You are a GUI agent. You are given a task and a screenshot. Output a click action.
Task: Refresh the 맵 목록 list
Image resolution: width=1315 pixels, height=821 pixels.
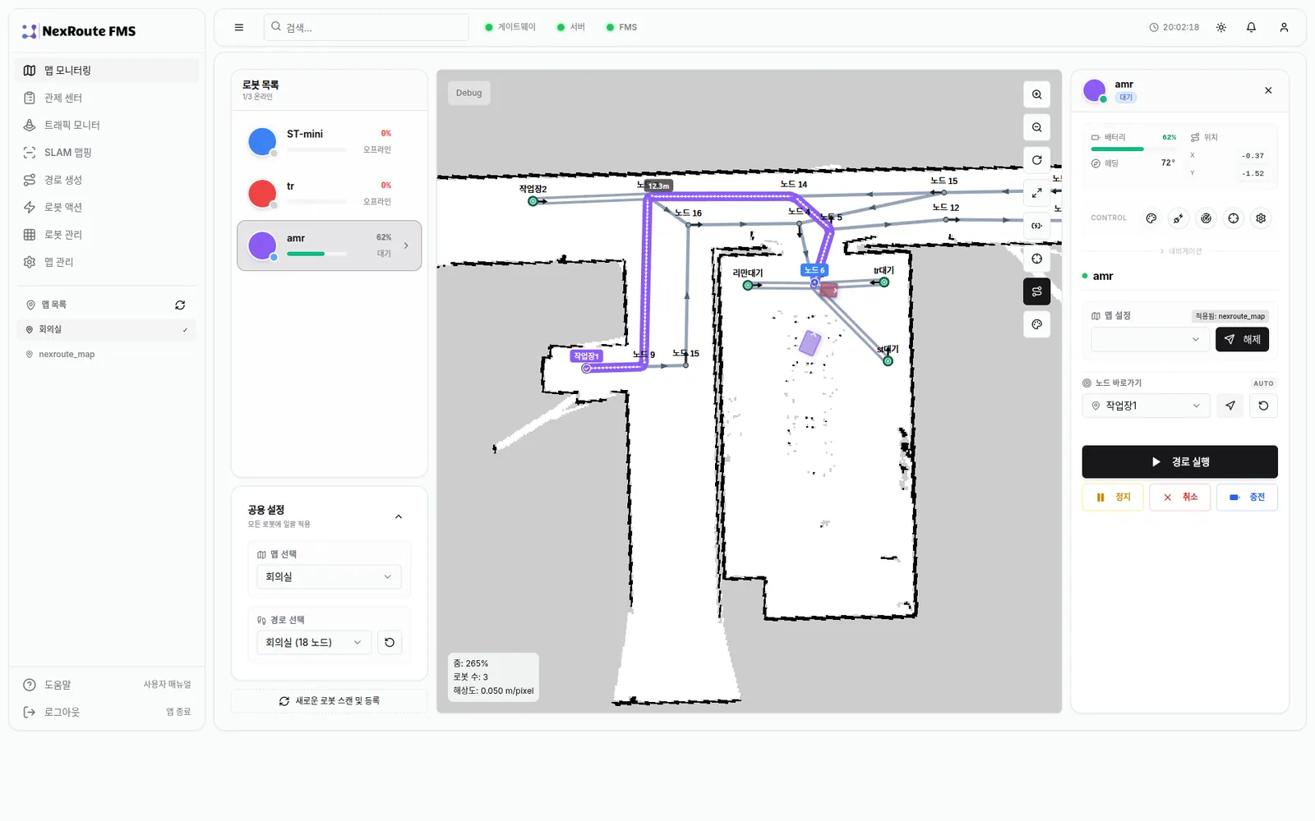click(180, 305)
